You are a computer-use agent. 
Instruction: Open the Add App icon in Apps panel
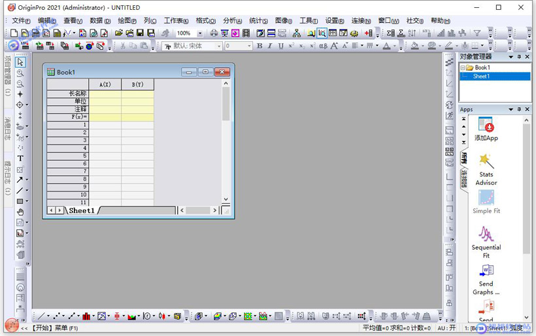click(x=486, y=129)
